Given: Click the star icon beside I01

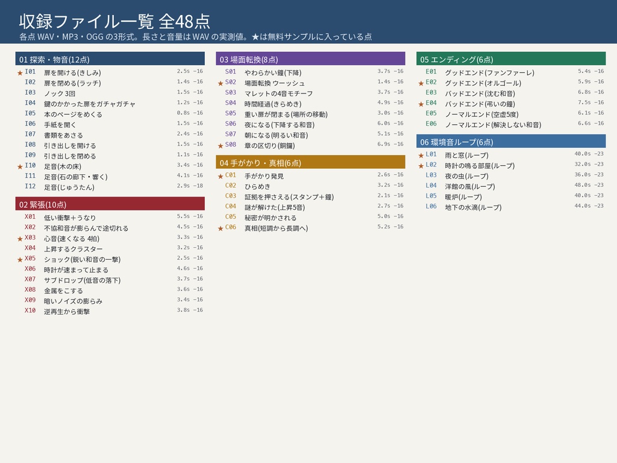Looking at the screenshot, I should pyautogui.click(x=20, y=73).
